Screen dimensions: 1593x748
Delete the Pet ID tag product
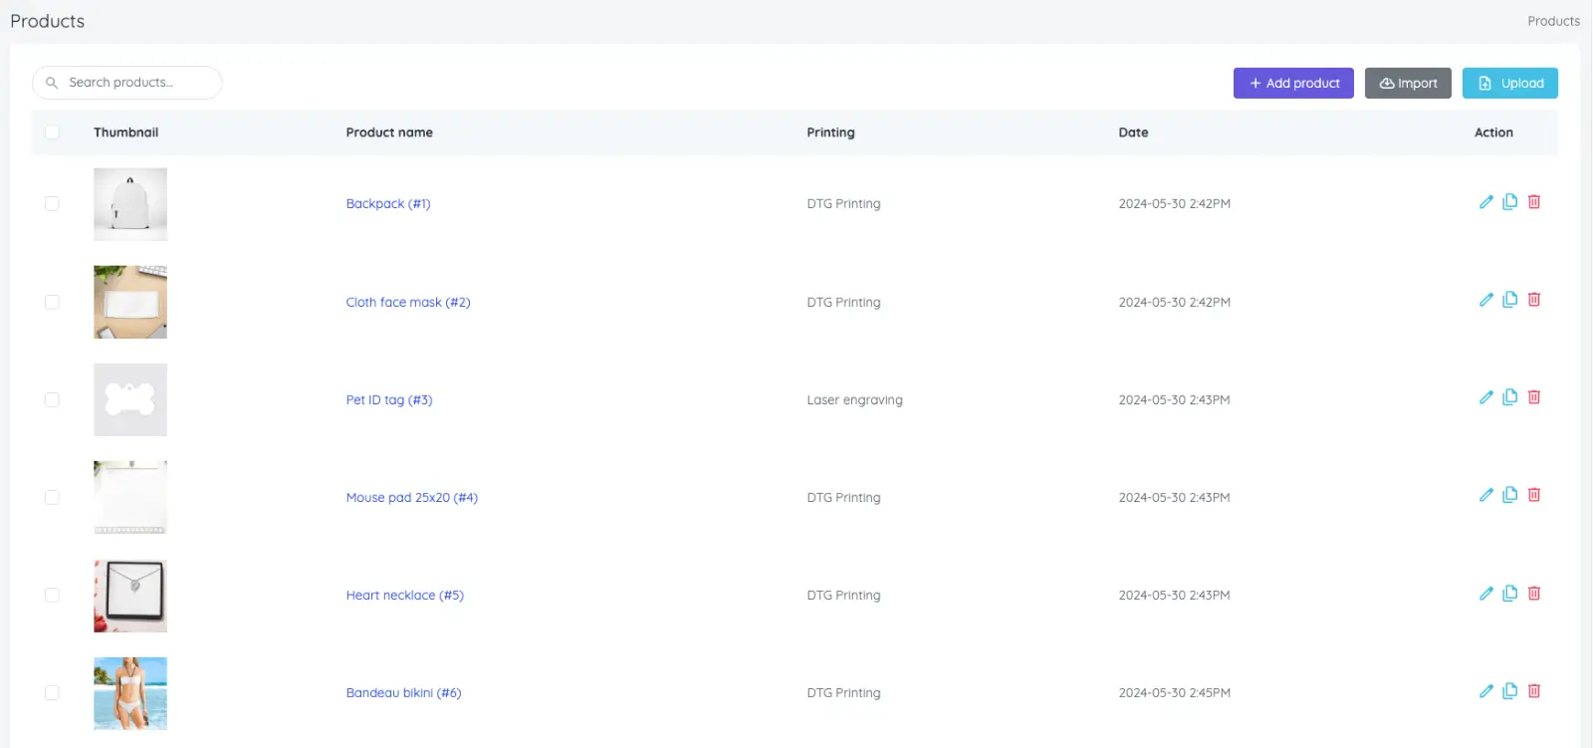1534,397
